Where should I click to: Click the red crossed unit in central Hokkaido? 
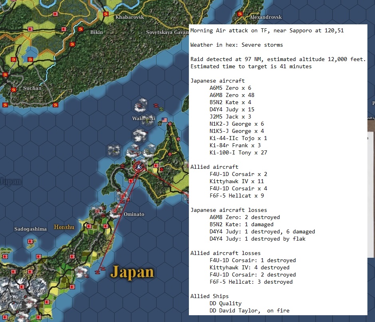pyautogui.click(x=170, y=154)
